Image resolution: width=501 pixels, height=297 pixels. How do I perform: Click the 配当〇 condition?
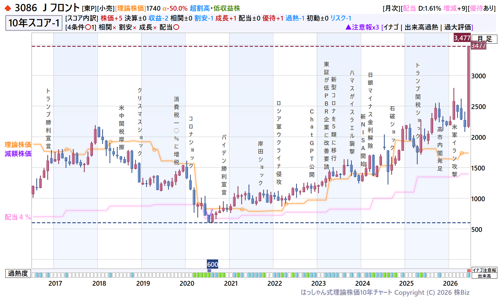click(169, 27)
